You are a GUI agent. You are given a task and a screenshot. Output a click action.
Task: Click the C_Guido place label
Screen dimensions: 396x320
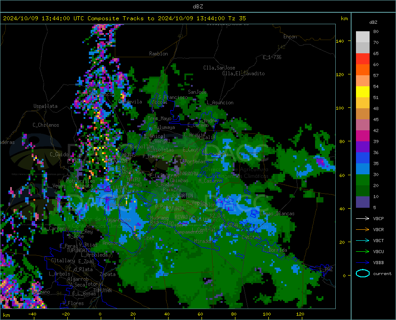59,154
